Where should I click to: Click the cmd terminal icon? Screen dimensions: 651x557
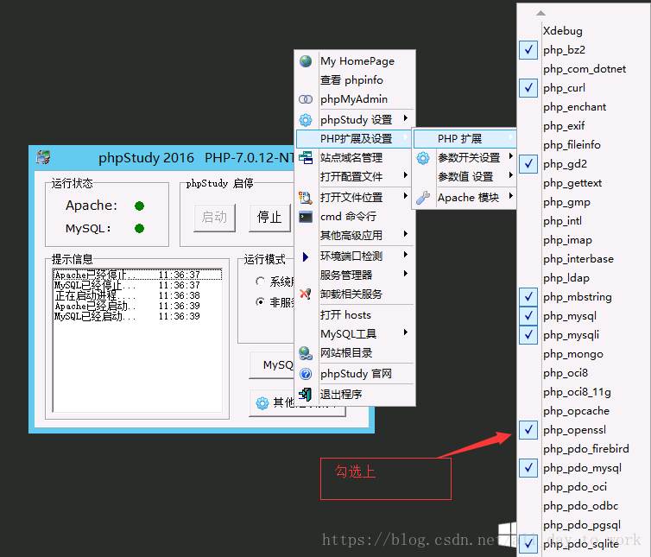click(x=306, y=217)
